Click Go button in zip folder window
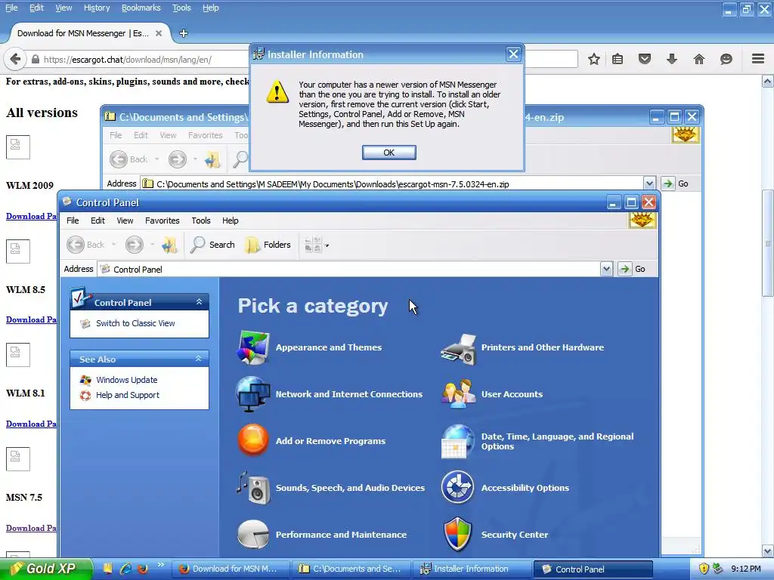This screenshot has width=774, height=580. 676,184
